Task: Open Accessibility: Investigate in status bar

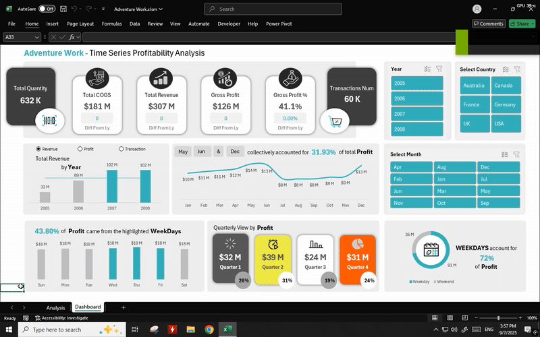Action: coord(61,318)
